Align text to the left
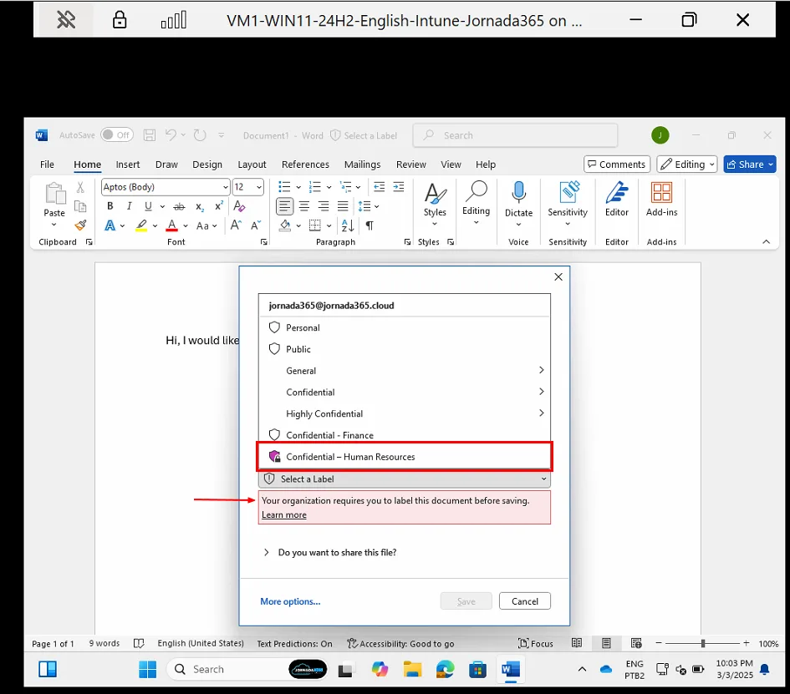This screenshot has width=790, height=694. click(285, 205)
